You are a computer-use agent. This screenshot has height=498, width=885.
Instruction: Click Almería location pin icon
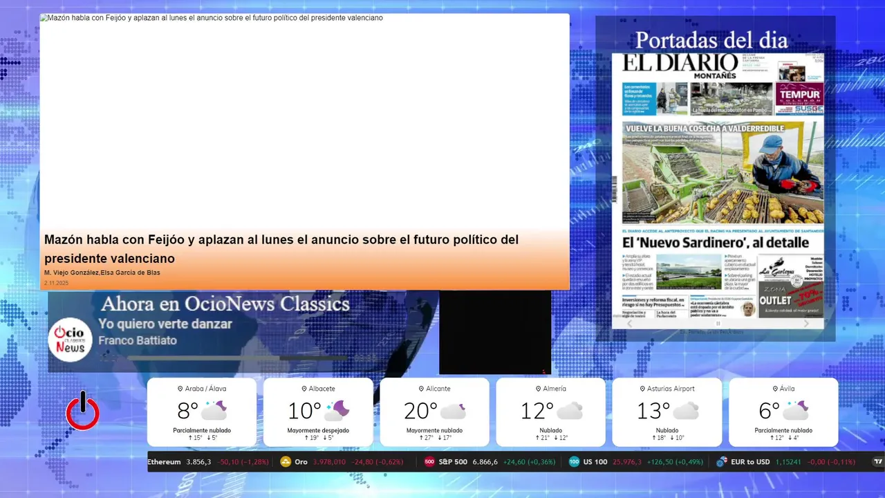539,389
